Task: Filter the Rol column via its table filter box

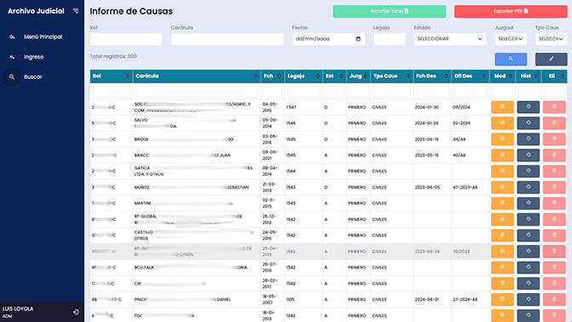Action: 112,91
